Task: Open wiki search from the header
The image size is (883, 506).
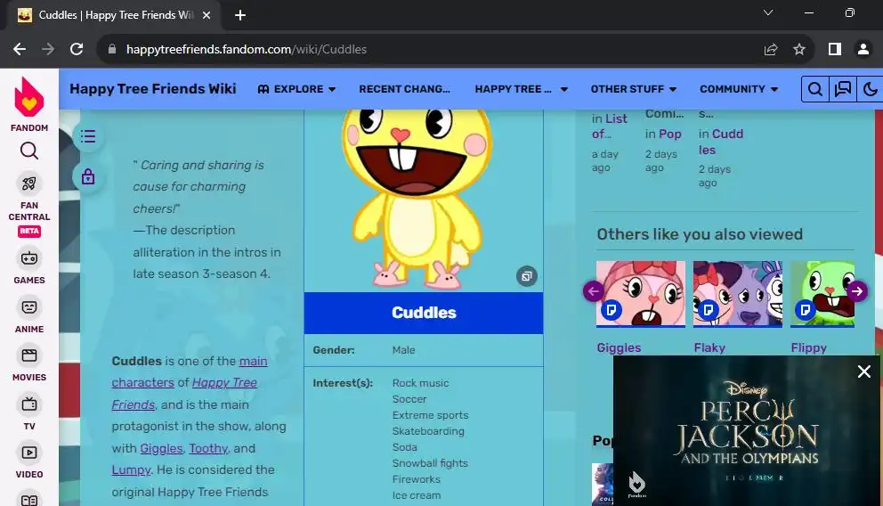Action: coord(814,89)
